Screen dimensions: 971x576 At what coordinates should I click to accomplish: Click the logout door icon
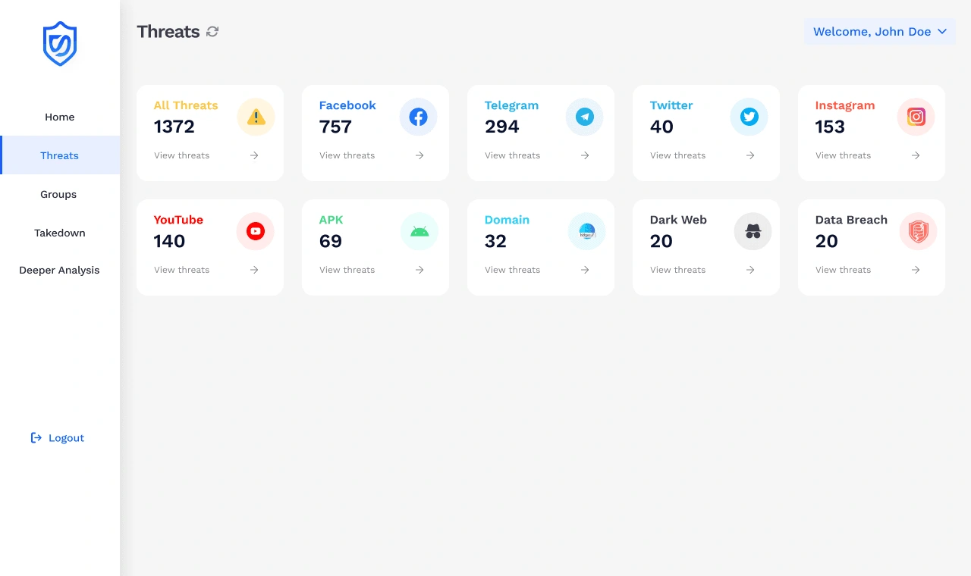[36, 437]
